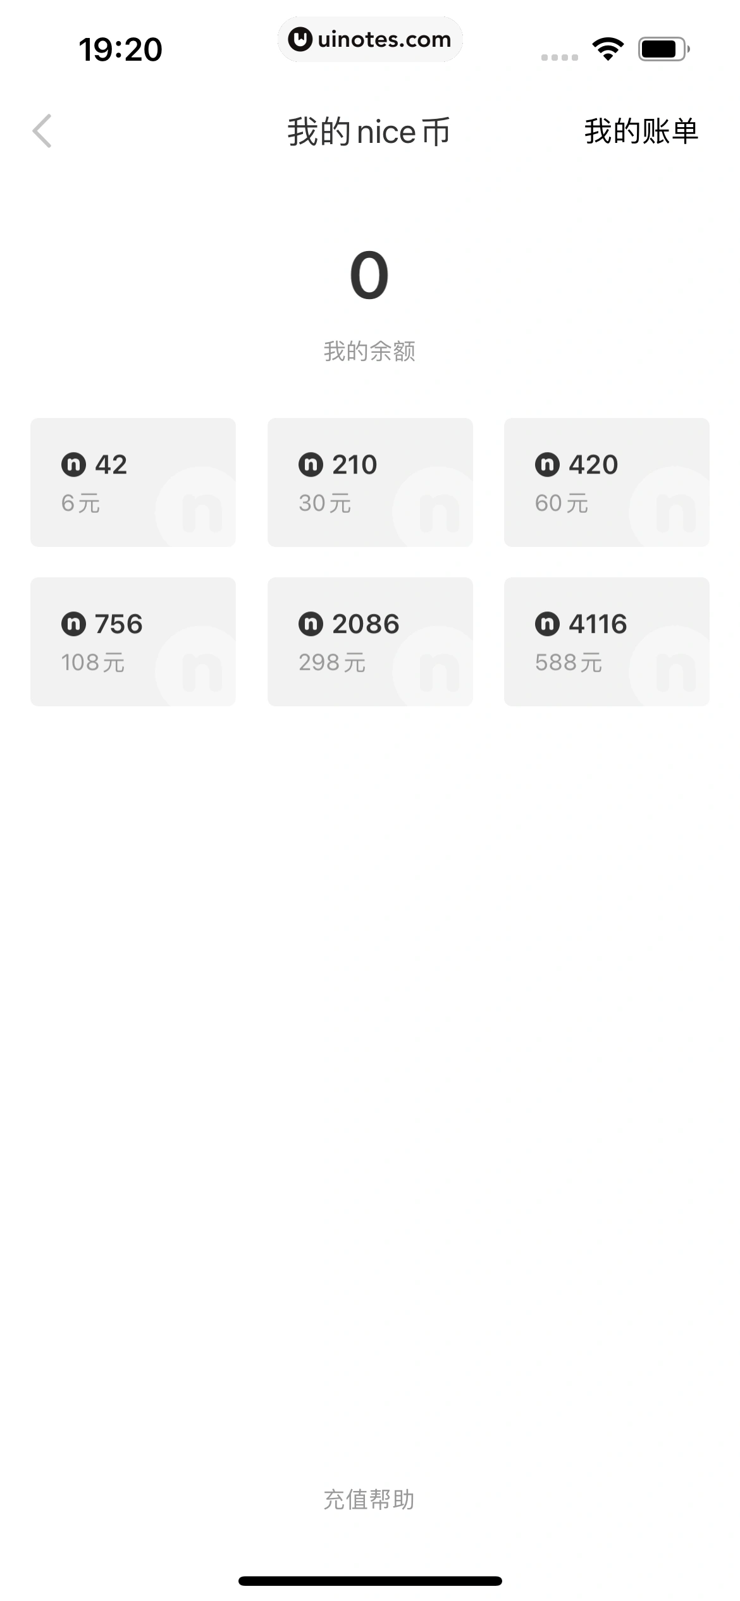Click the coin icon beside 420

pyautogui.click(x=547, y=465)
